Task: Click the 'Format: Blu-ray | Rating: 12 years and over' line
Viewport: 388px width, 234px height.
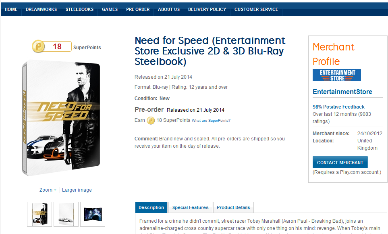Action: coord(181,87)
